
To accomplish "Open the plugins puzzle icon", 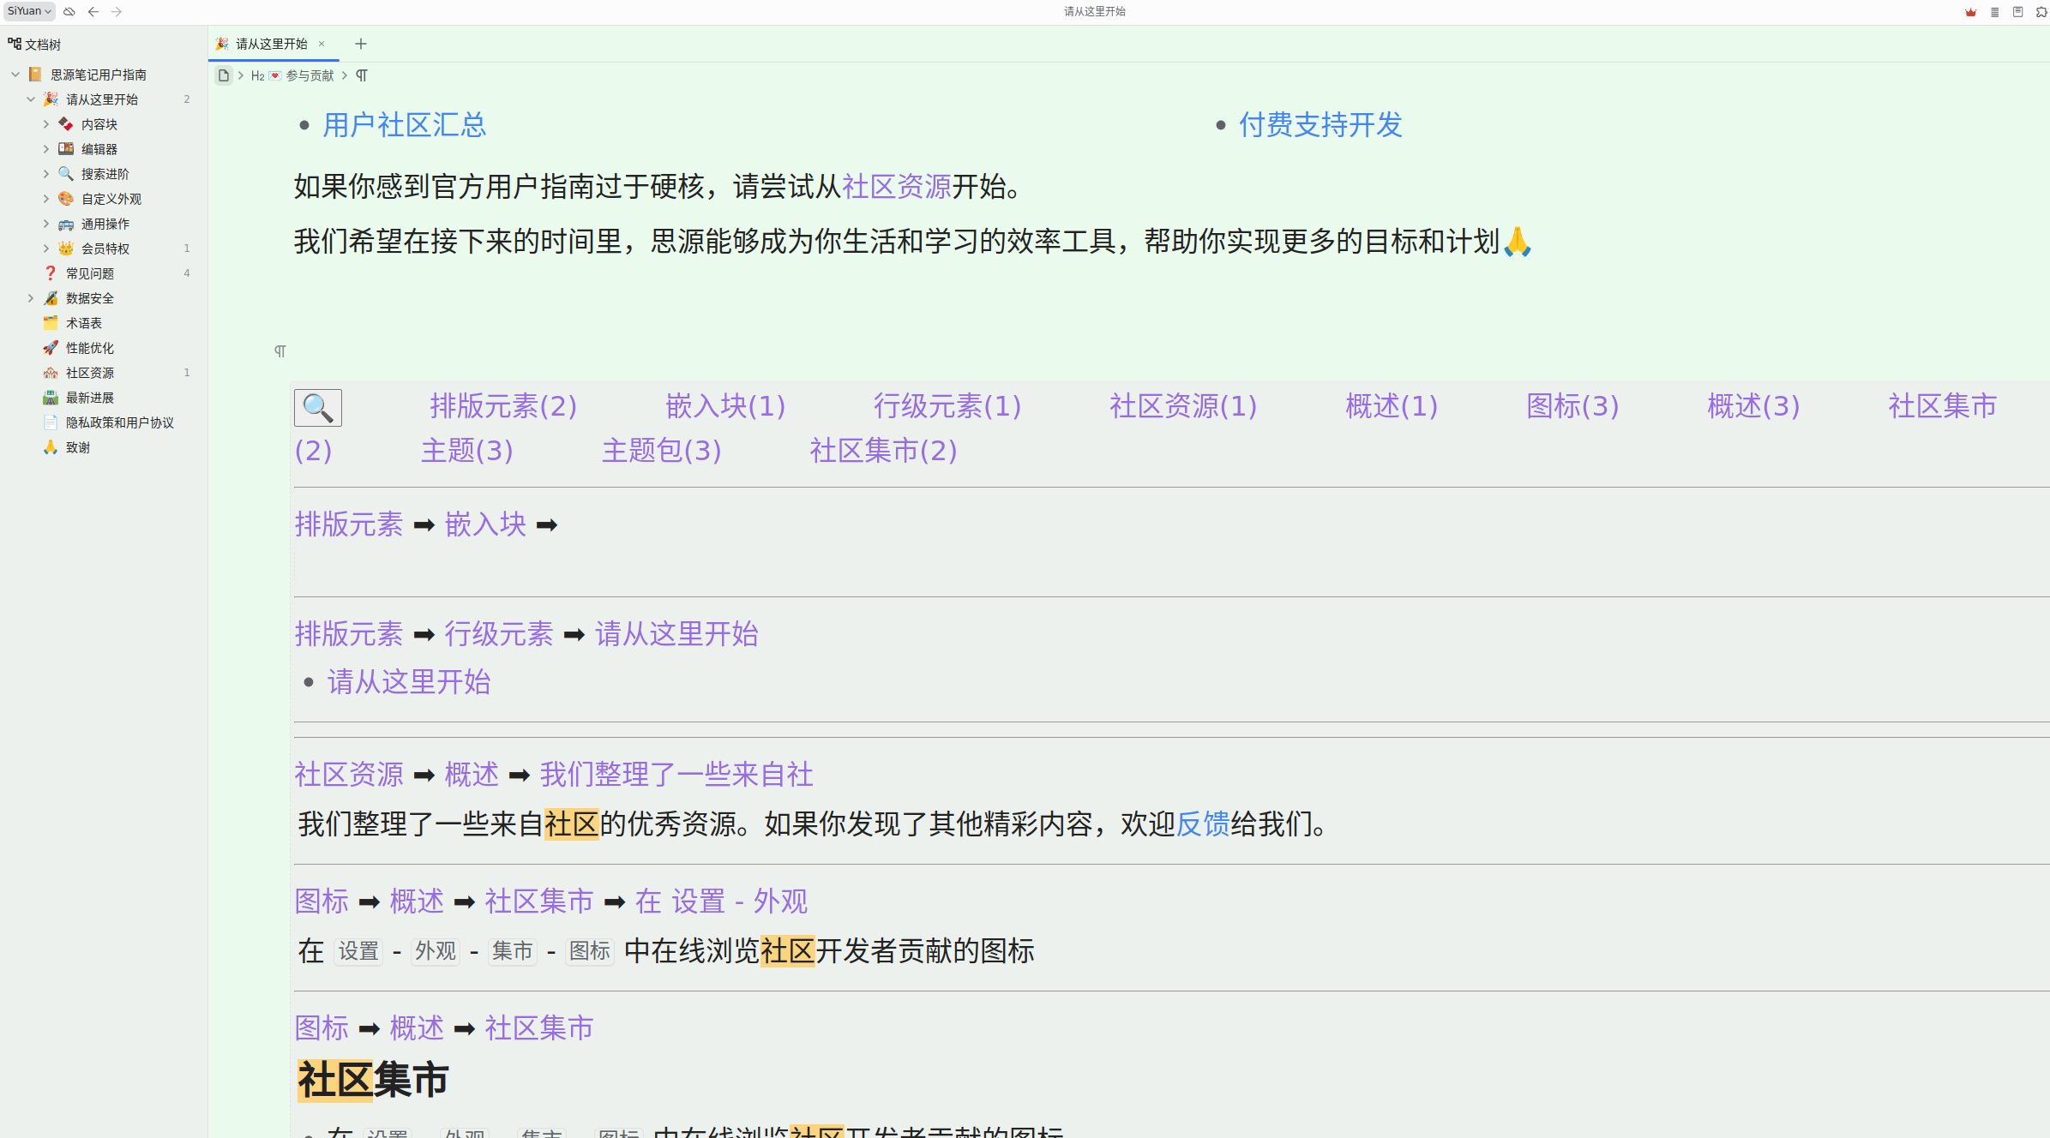I will (x=2041, y=12).
